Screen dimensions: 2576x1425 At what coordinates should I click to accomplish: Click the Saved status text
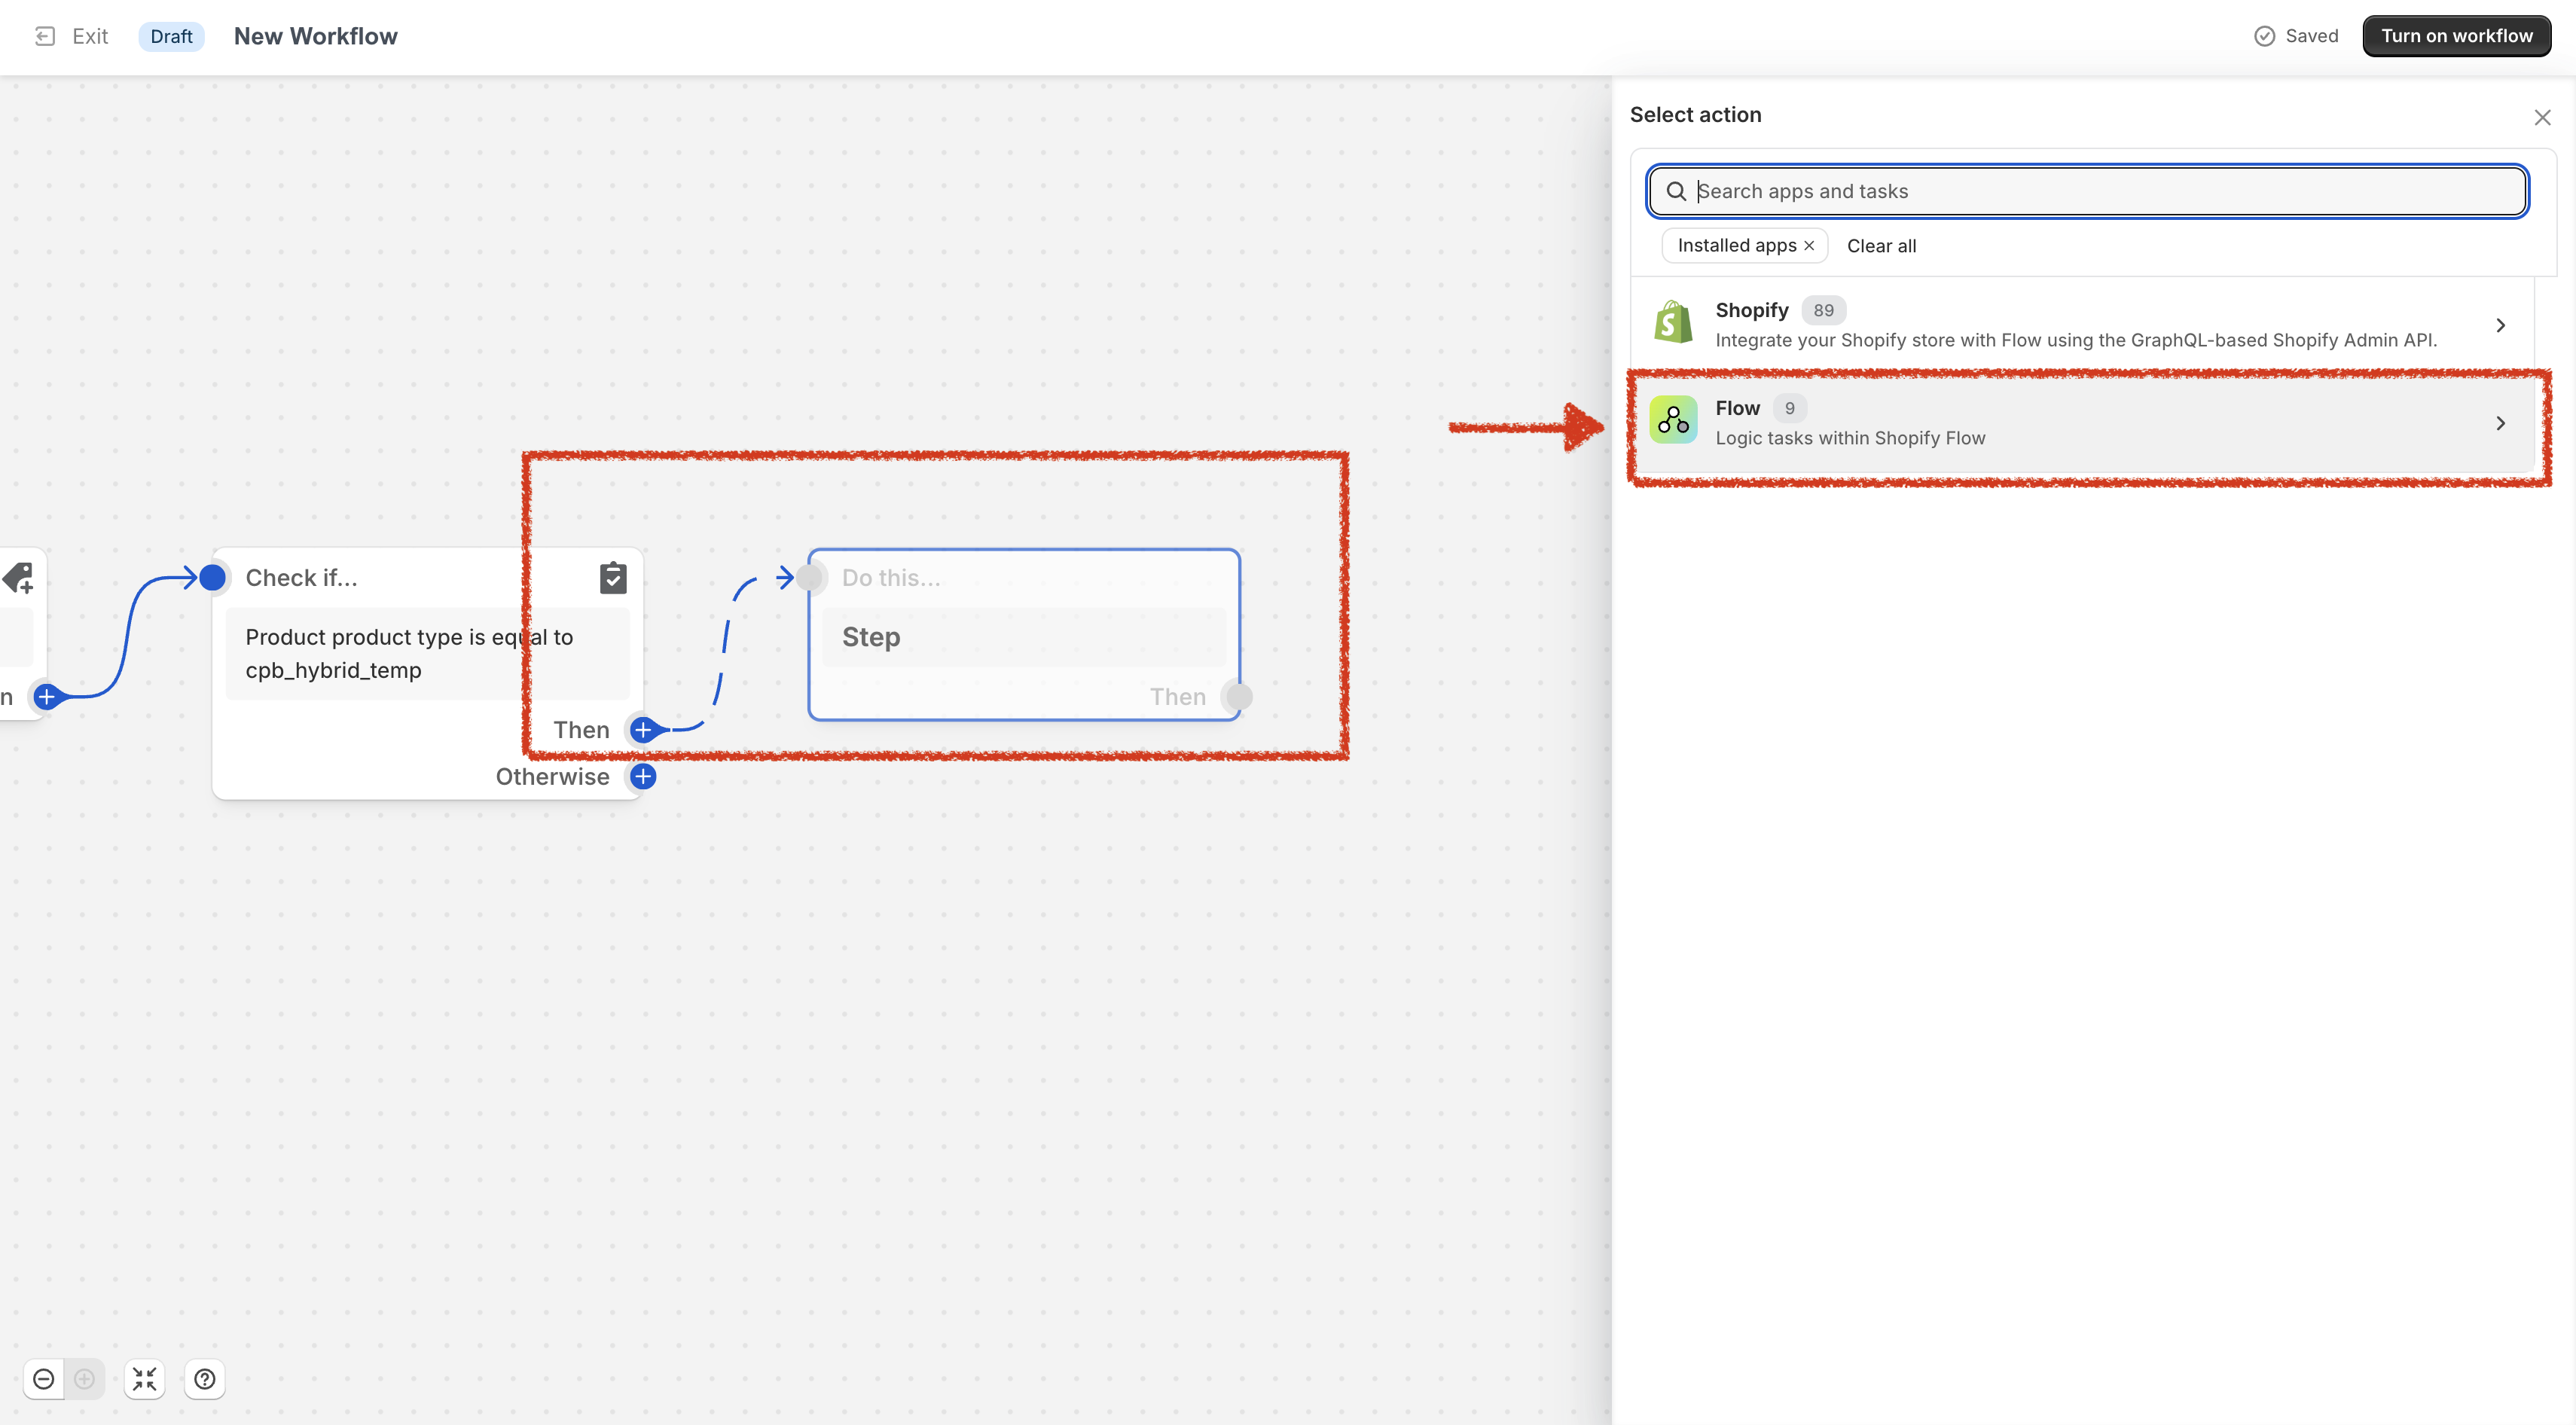point(2311,37)
